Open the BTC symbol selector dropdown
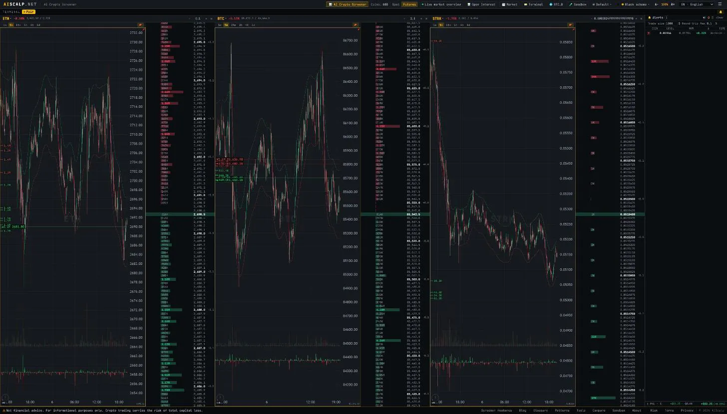Screen dimensions: 727x414 click(x=221, y=18)
